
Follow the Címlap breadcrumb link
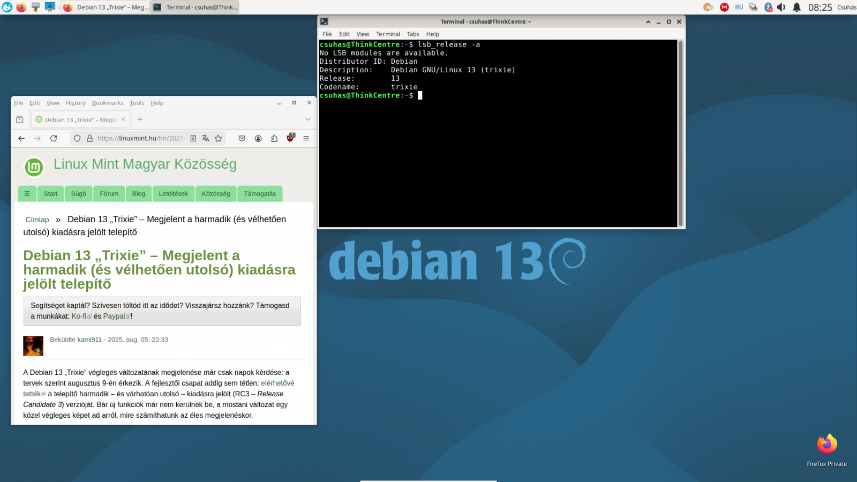[37, 220]
